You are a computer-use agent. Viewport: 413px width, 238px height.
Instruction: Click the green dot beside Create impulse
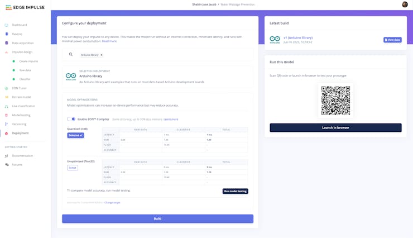pyautogui.click(x=14, y=61)
